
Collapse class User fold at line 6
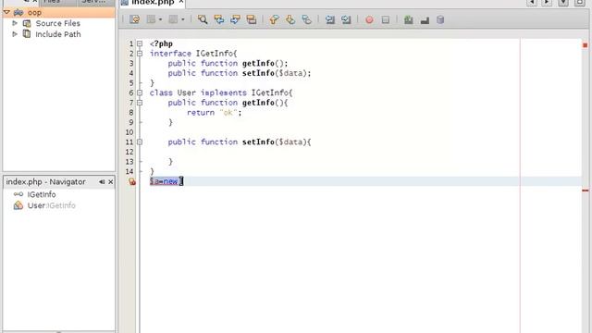[140, 92]
